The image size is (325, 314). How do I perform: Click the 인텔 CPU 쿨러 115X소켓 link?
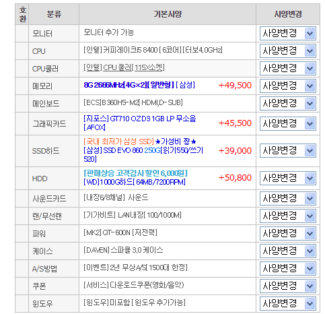[124, 67]
